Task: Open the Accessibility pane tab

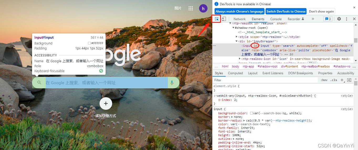Action: pyautogui.click(x=346, y=73)
